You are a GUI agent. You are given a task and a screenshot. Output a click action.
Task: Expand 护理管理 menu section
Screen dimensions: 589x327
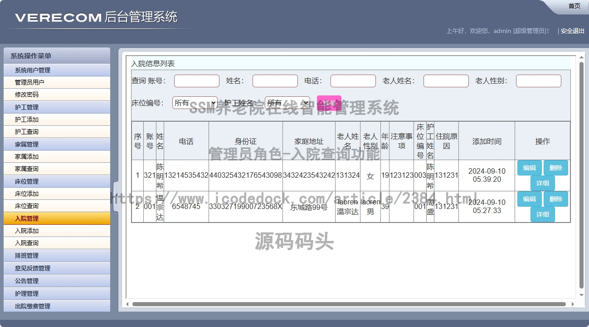(57, 294)
